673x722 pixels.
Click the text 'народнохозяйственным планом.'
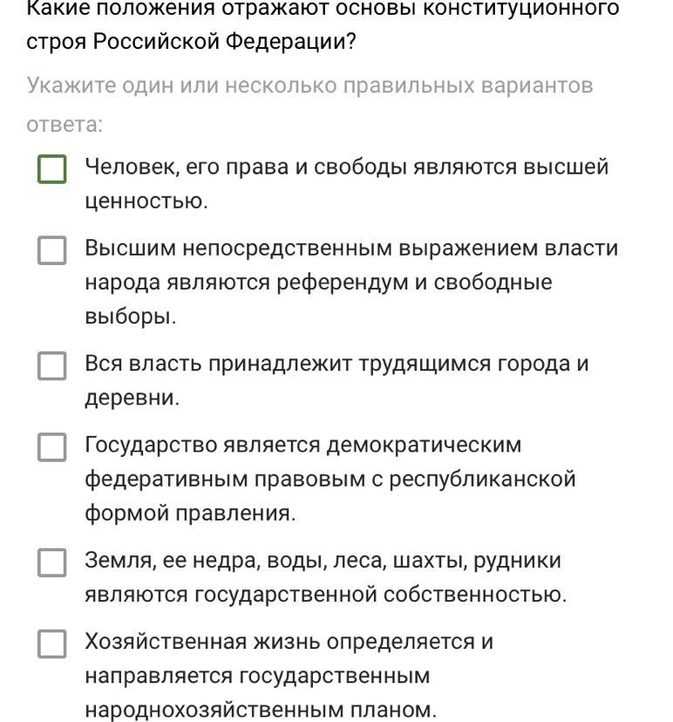[261, 710]
